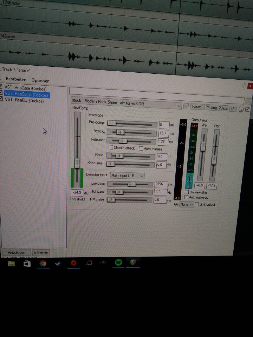Enable Auto release

(x=141, y=148)
